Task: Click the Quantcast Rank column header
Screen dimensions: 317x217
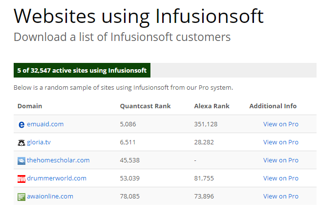Action: point(146,106)
